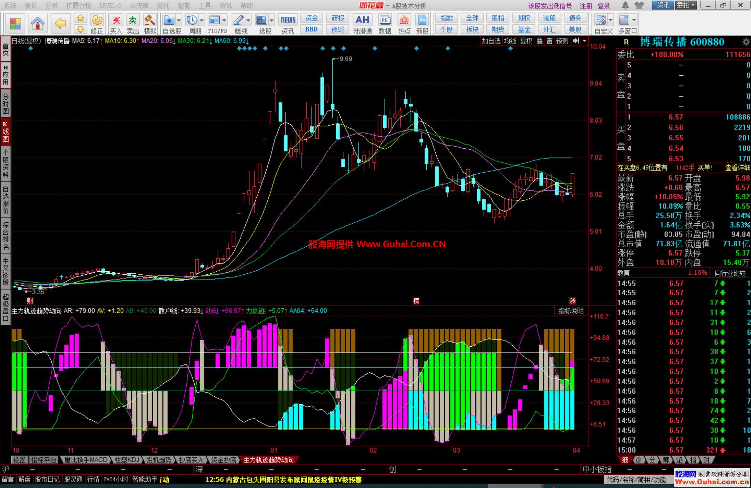Screen dimensions: 751x488
Task: Expand 自选股 dropdown arrow
Action: pyautogui.click(x=179, y=20)
